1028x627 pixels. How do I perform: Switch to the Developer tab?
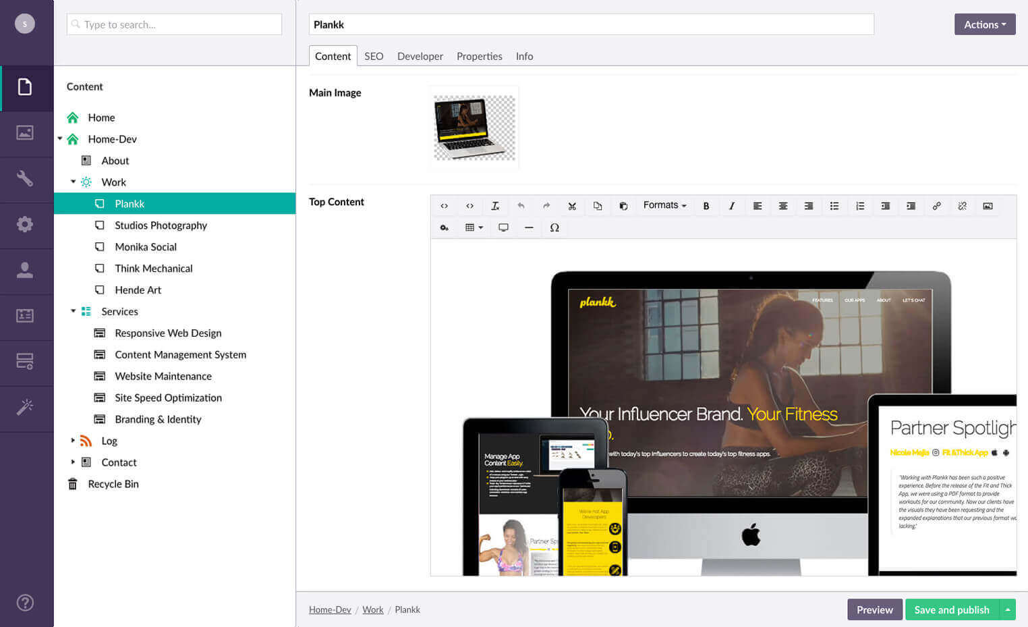pos(420,56)
